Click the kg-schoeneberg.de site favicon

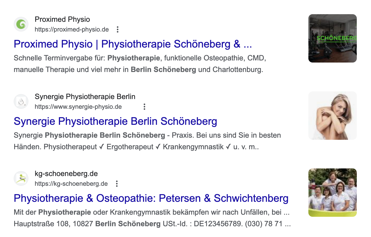(x=21, y=178)
